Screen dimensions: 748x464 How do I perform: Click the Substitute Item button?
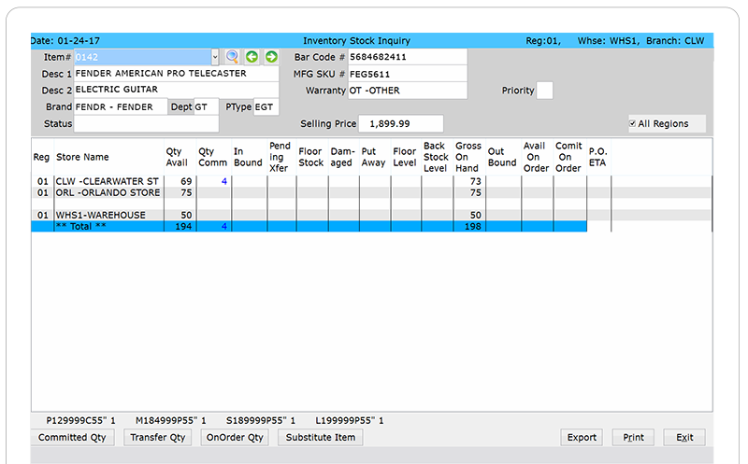coord(321,437)
